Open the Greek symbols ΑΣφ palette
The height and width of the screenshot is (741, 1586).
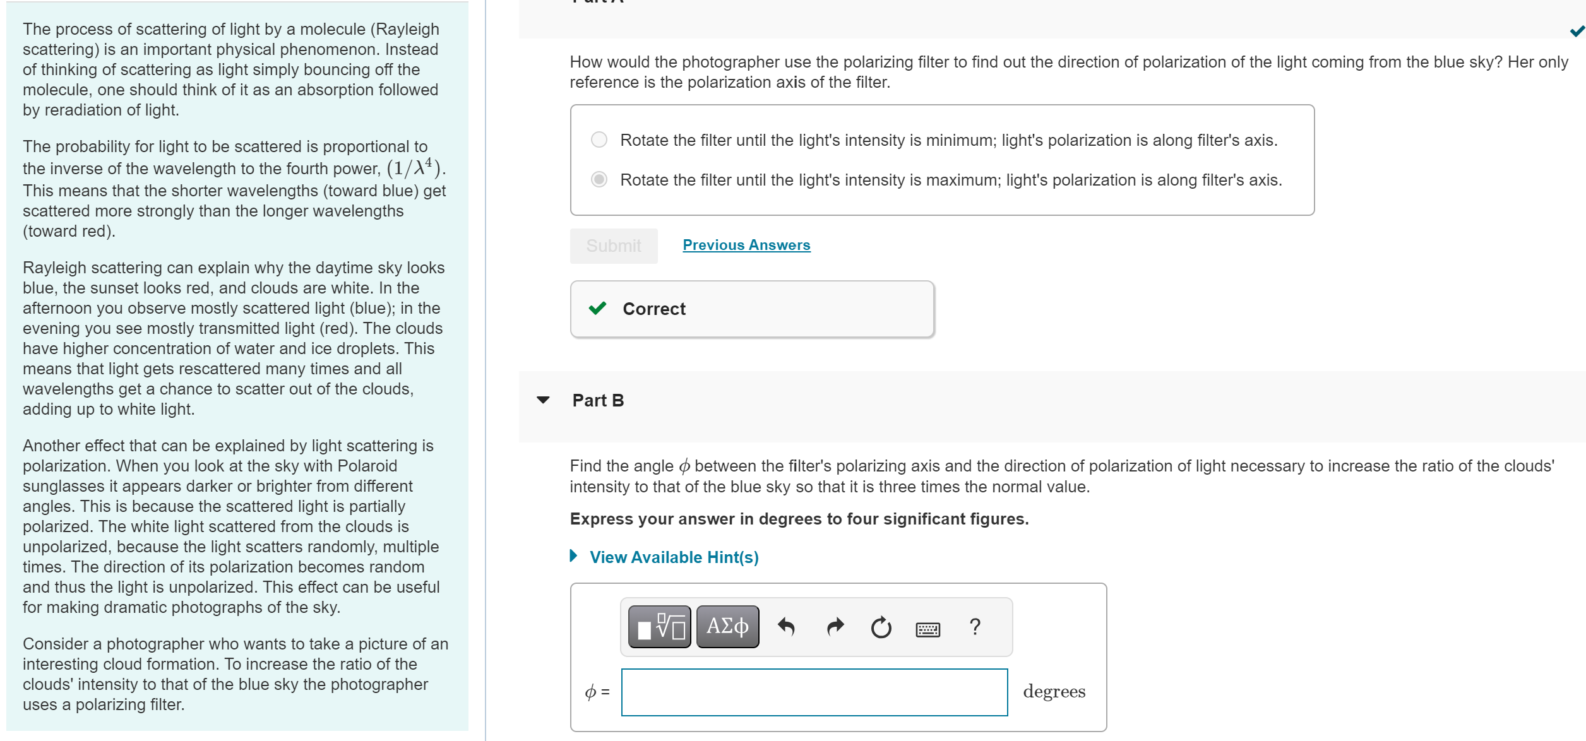[727, 626]
